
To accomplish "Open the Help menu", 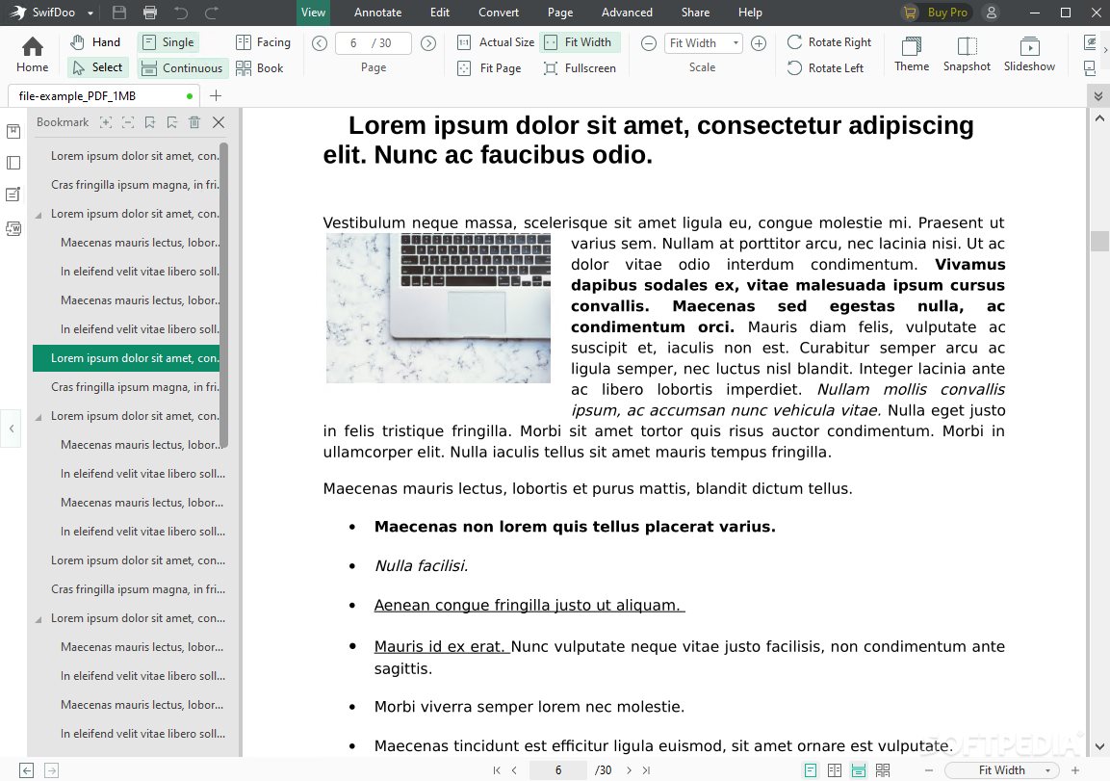I will 750,12.
